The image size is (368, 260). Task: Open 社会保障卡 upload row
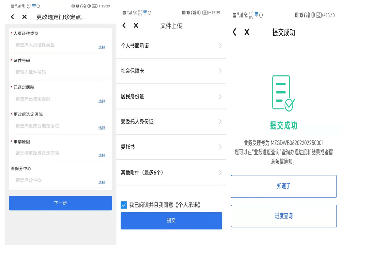click(x=171, y=71)
